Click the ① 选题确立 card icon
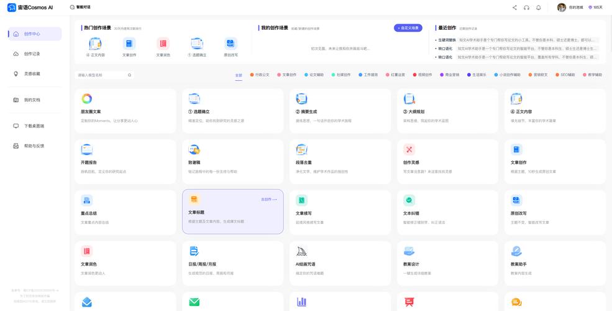The height and width of the screenshot is (311, 612). point(194,99)
